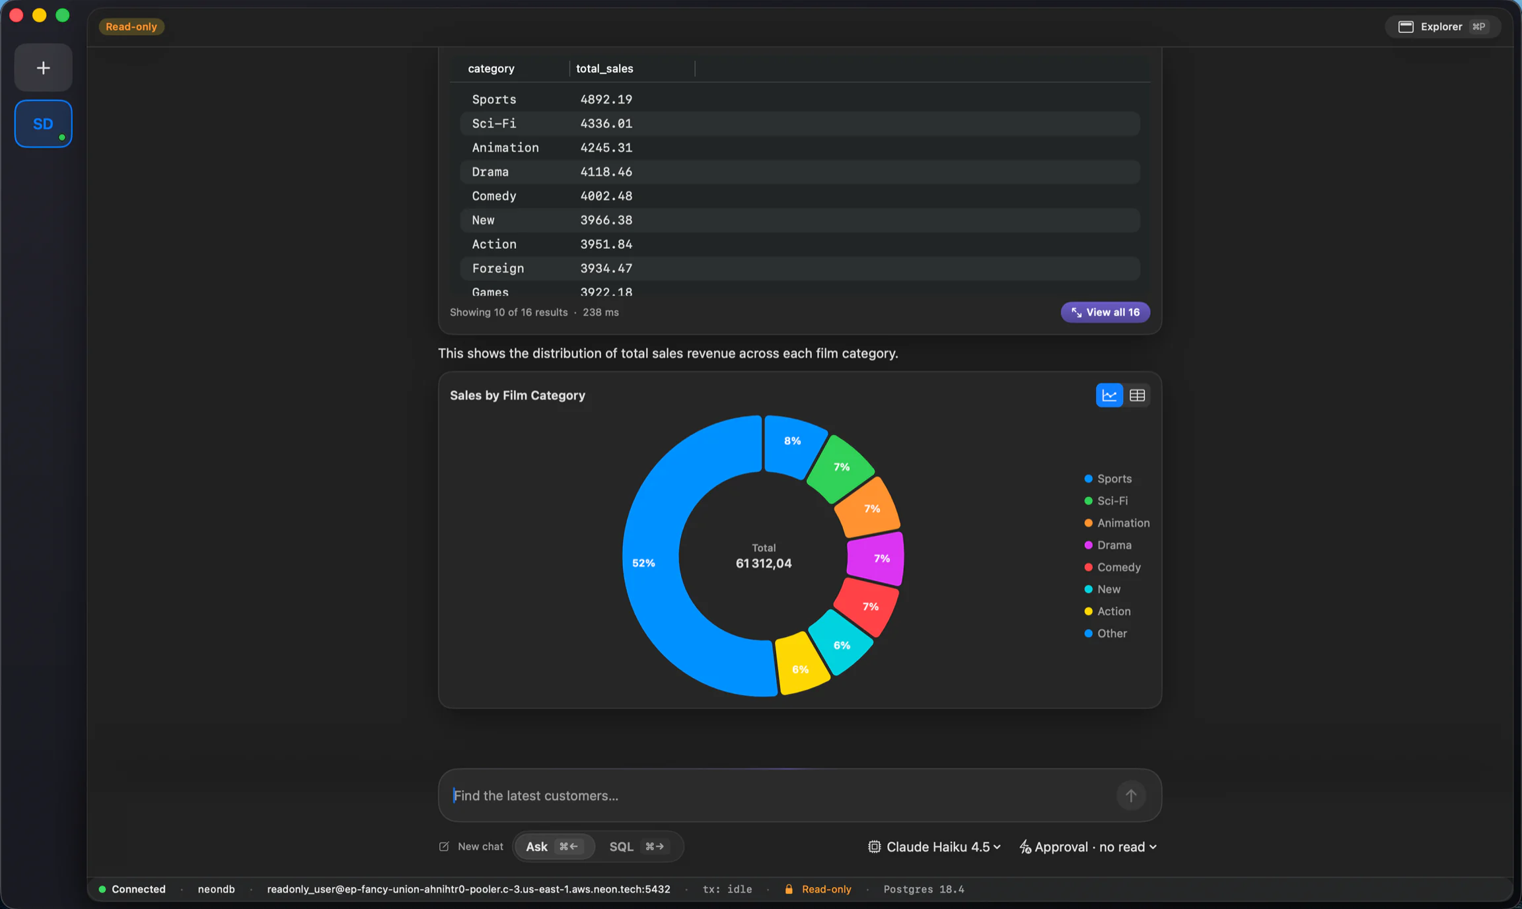Toggle New legend entry in chart
The height and width of the screenshot is (909, 1522).
coord(1102,589)
